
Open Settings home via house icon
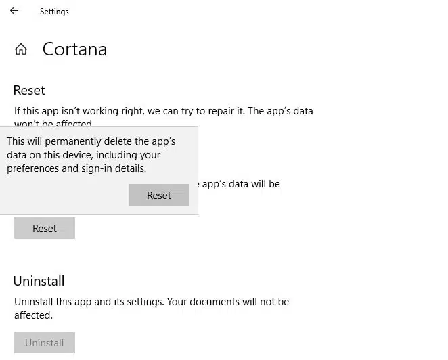(21, 49)
